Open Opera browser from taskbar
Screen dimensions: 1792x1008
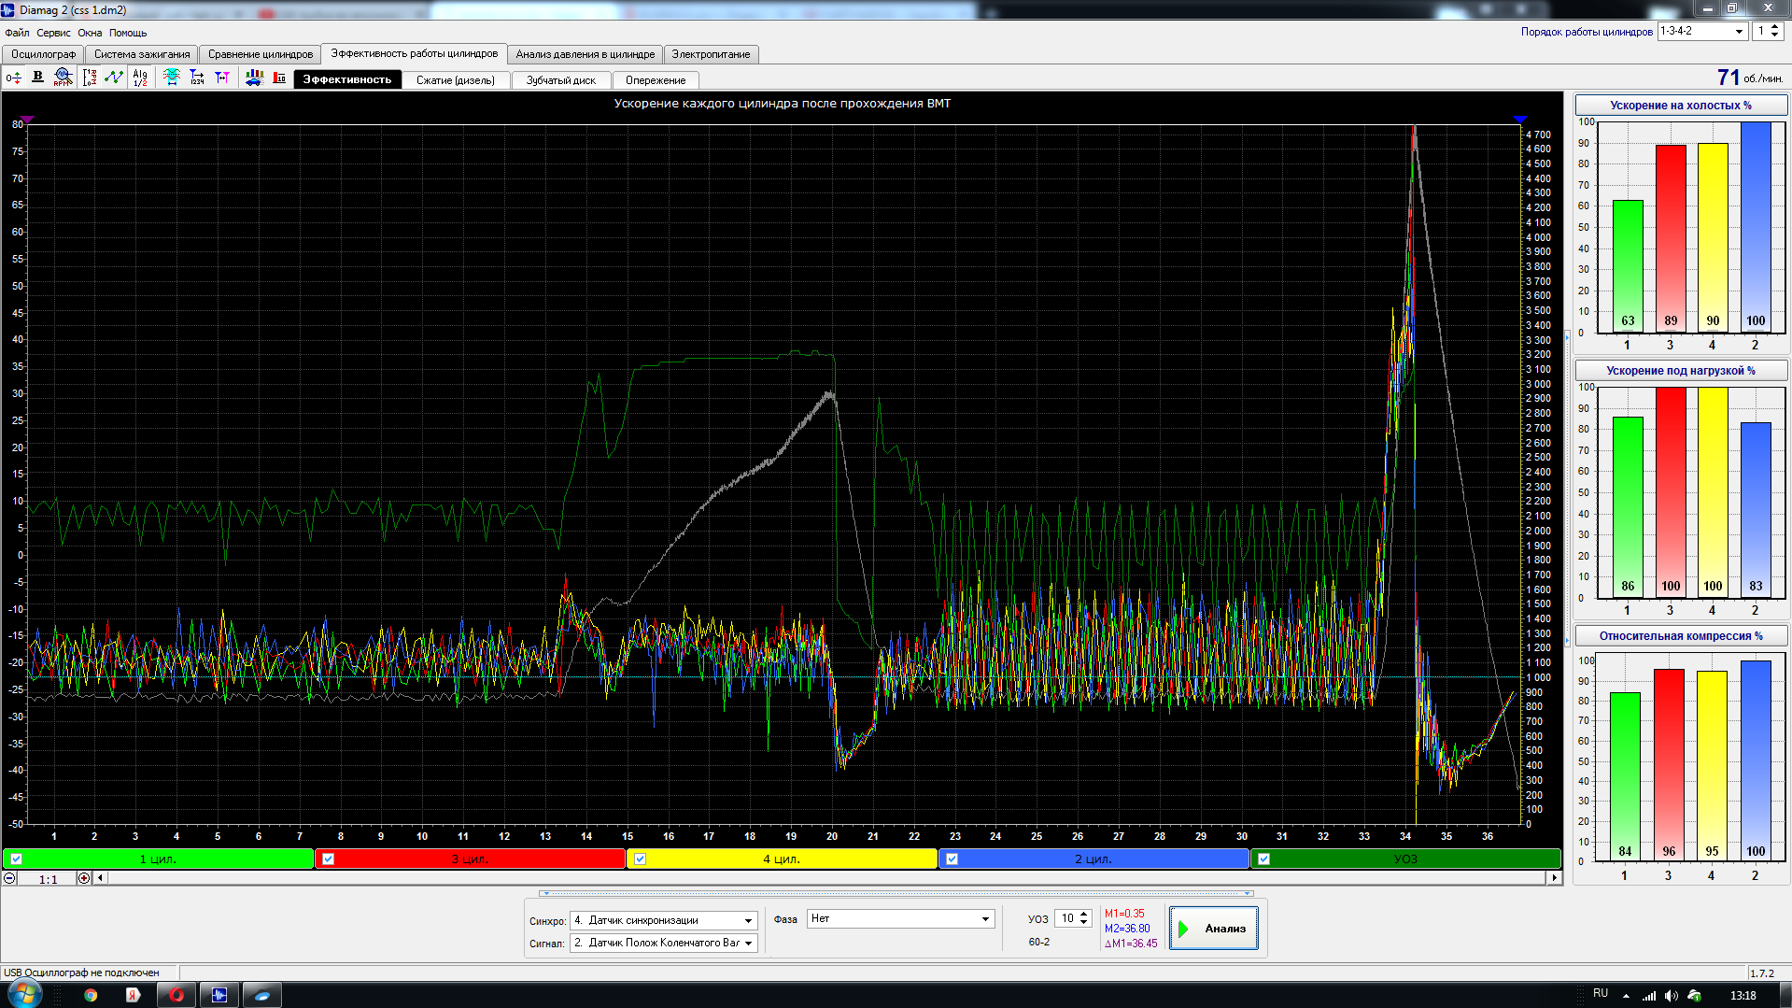click(x=176, y=995)
